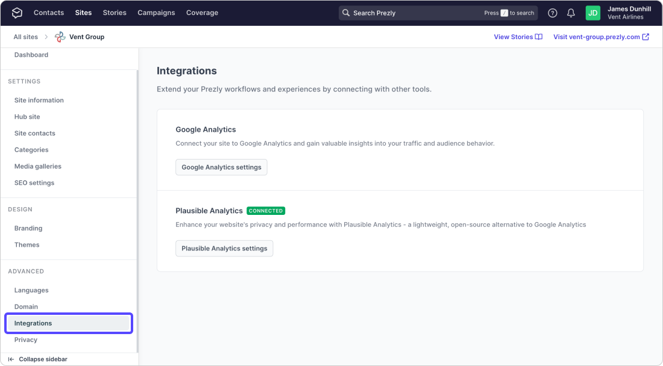Click the James Dunhill account name
663x366 pixels.
(629, 9)
